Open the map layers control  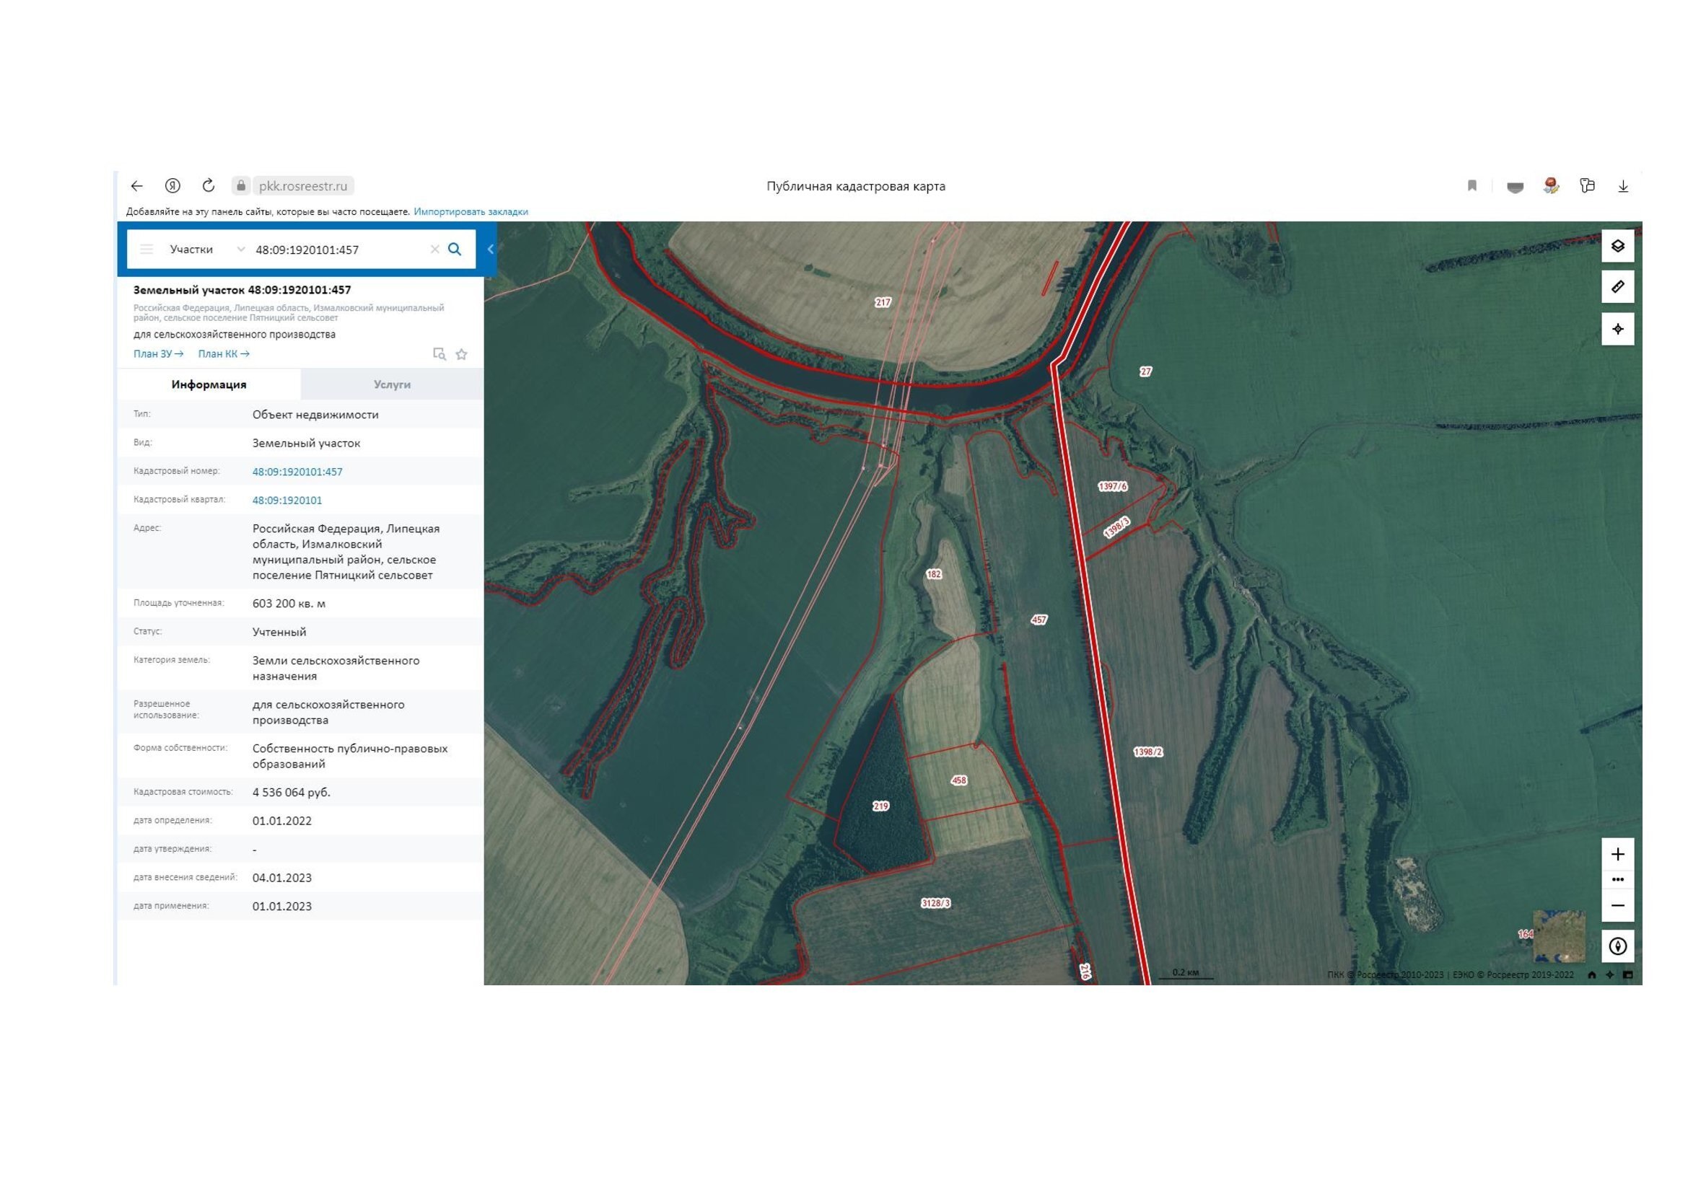coord(1618,246)
